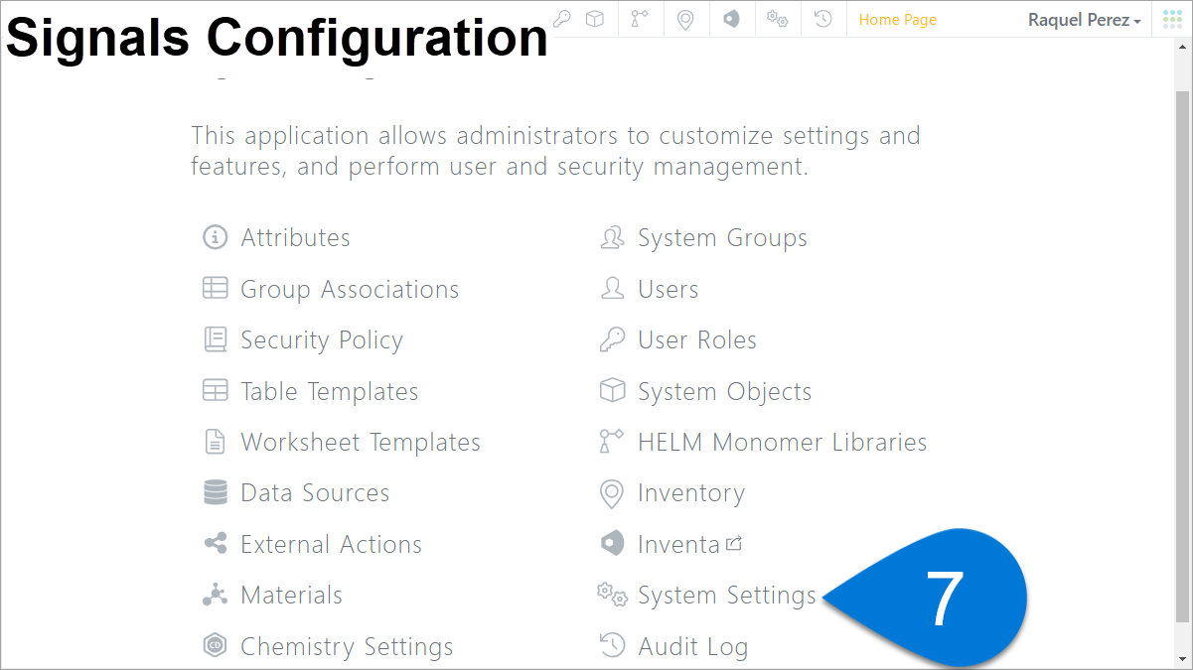Click the Table Templates grid icon

(215, 391)
